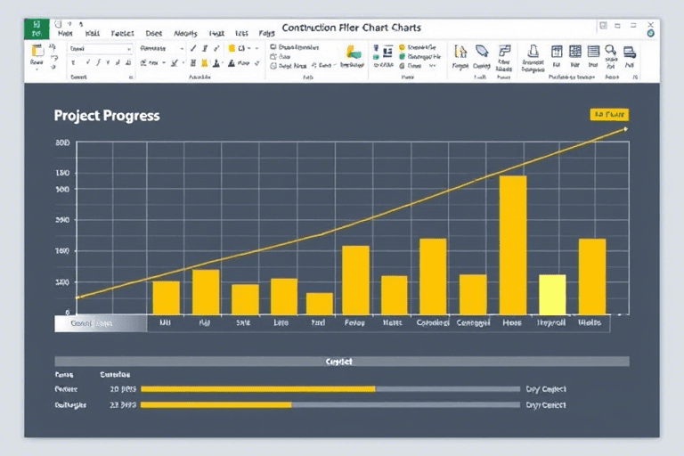Toggle the third checkbox in the ribbon list
This screenshot has height=456, width=684.
[x=273, y=65]
